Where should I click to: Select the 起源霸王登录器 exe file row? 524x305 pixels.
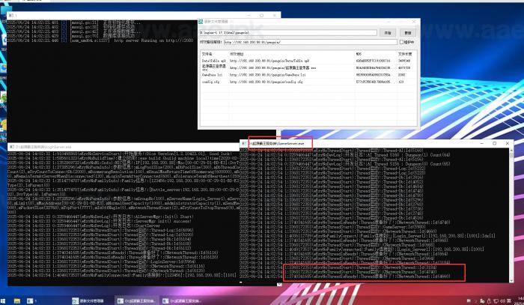tap(308, 67)
